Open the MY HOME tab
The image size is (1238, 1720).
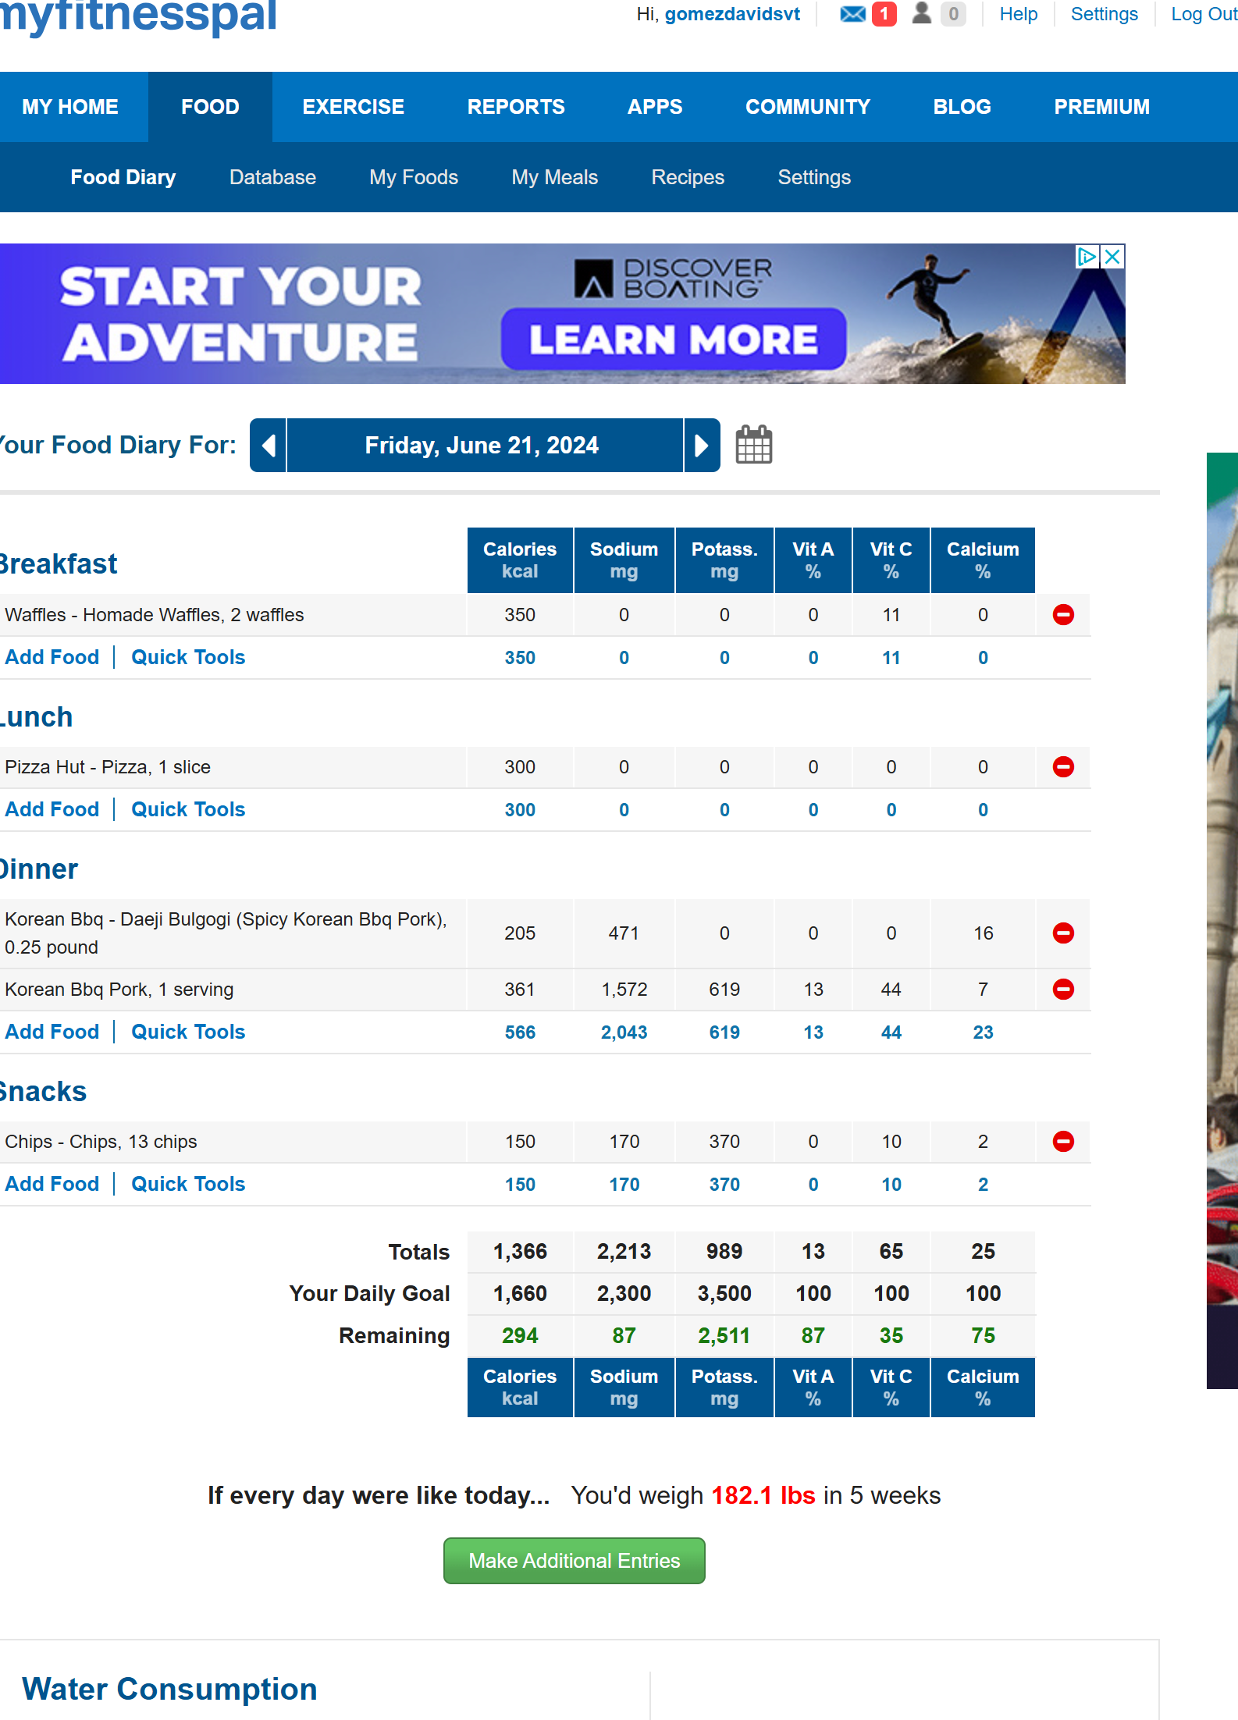click(x=70, y=107)
